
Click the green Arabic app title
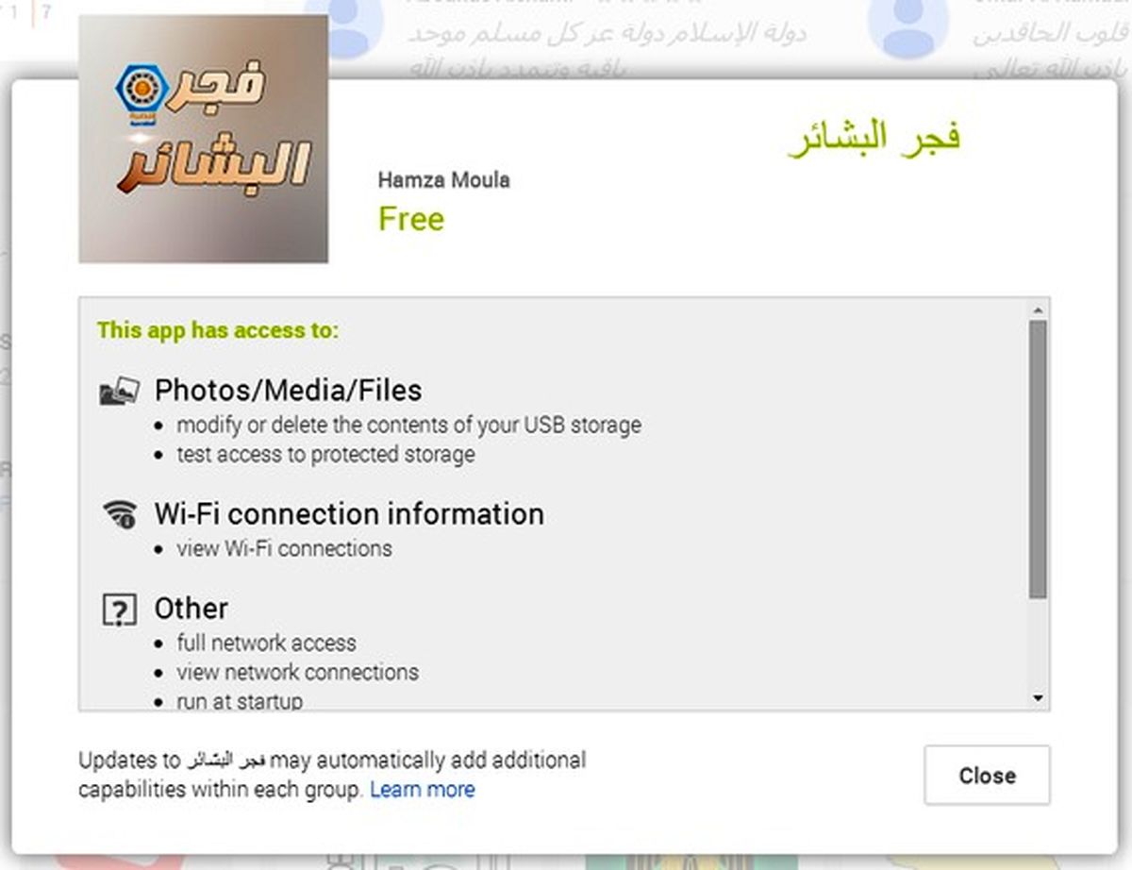(x=874, y=138)
